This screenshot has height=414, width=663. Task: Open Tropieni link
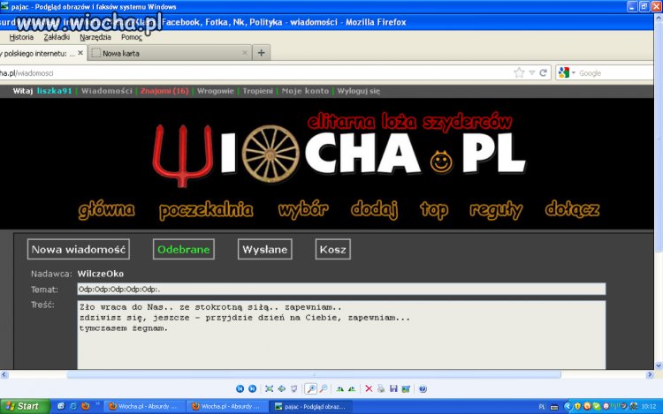[x=257, y=91]
